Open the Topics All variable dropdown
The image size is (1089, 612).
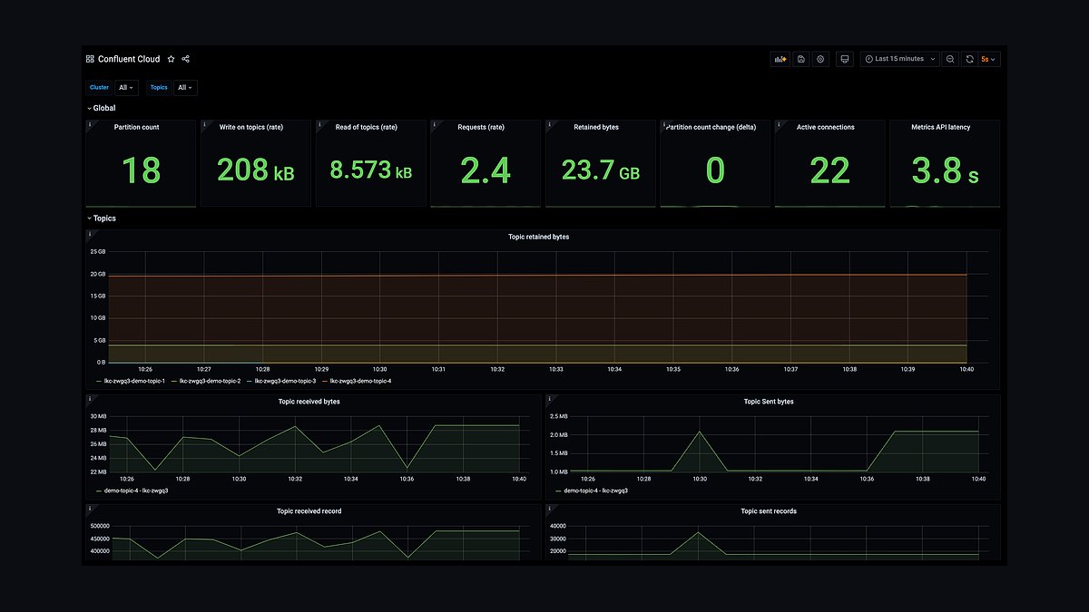pos(185,88)
